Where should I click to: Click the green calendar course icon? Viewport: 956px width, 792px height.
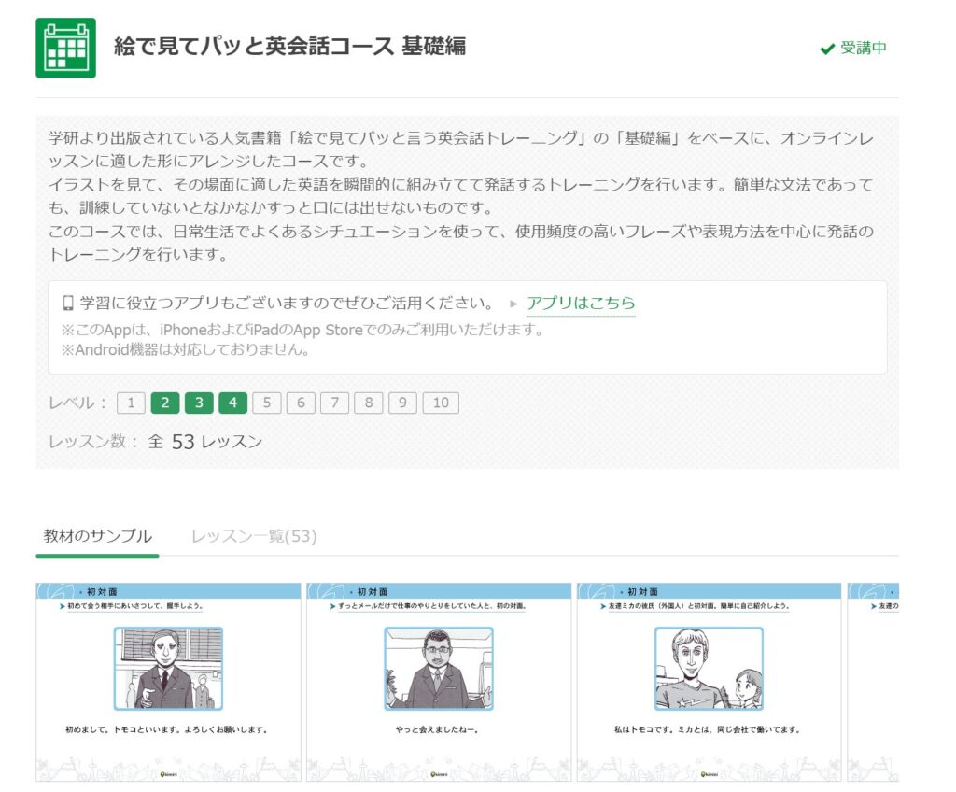[65, 48]
